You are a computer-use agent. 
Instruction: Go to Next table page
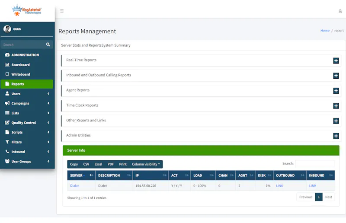coord(328,197)
